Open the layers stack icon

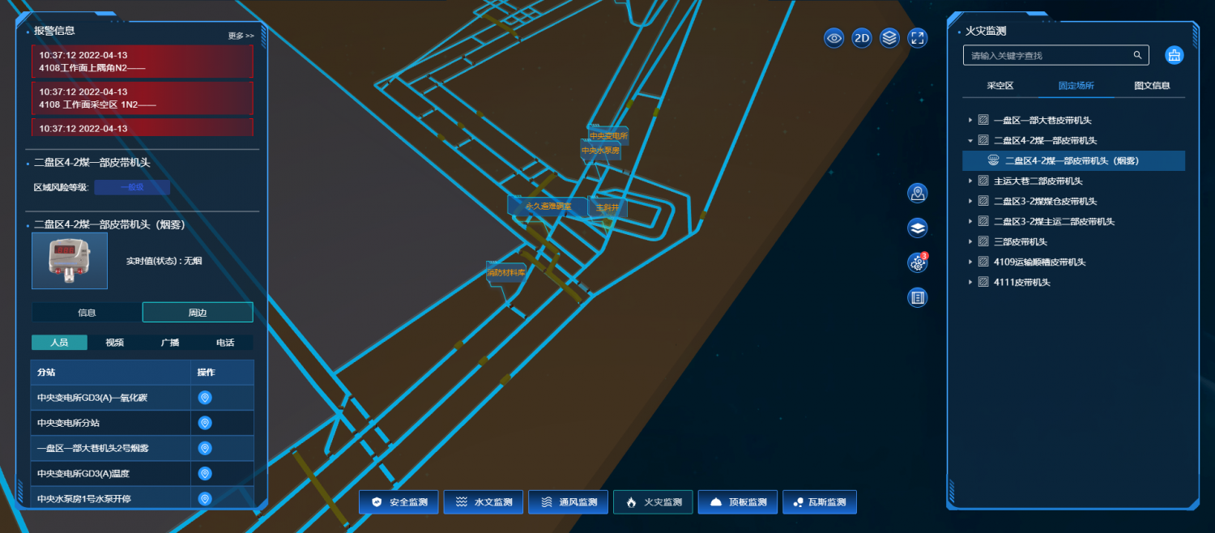(889, 37)
